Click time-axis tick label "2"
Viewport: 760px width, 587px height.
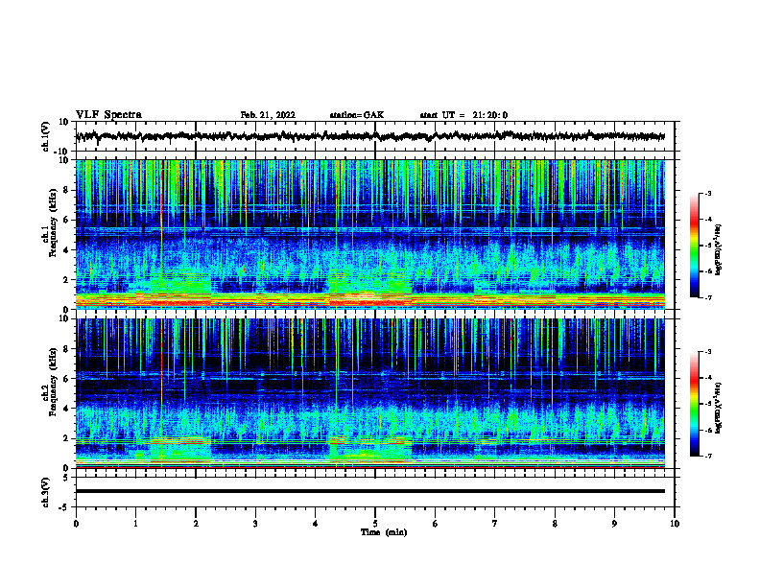click(196, 524)
